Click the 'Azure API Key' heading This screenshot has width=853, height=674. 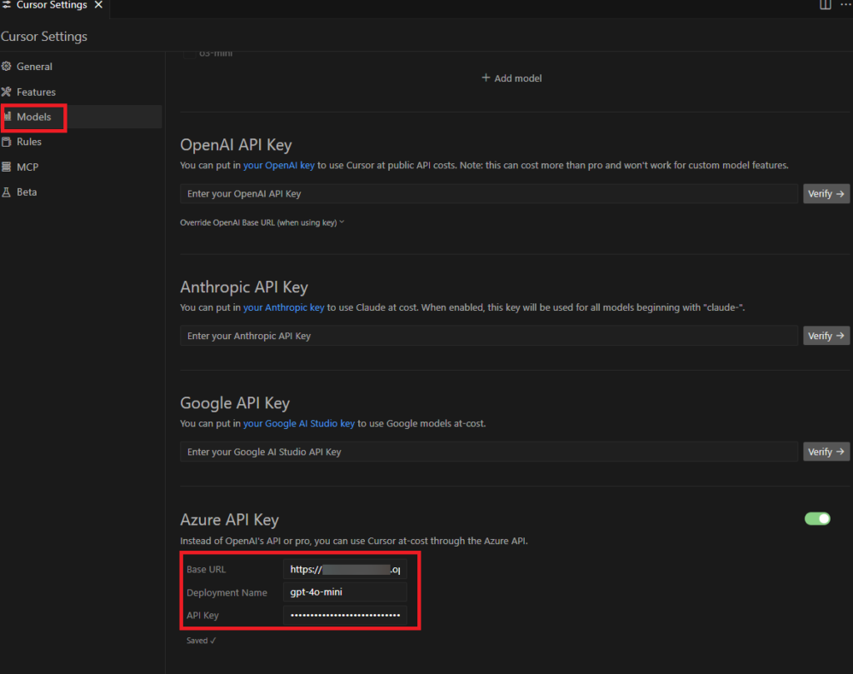pos(230,520)
